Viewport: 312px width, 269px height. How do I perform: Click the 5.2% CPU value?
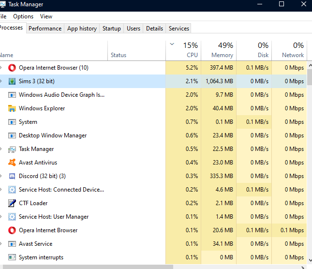pos(192,68)
